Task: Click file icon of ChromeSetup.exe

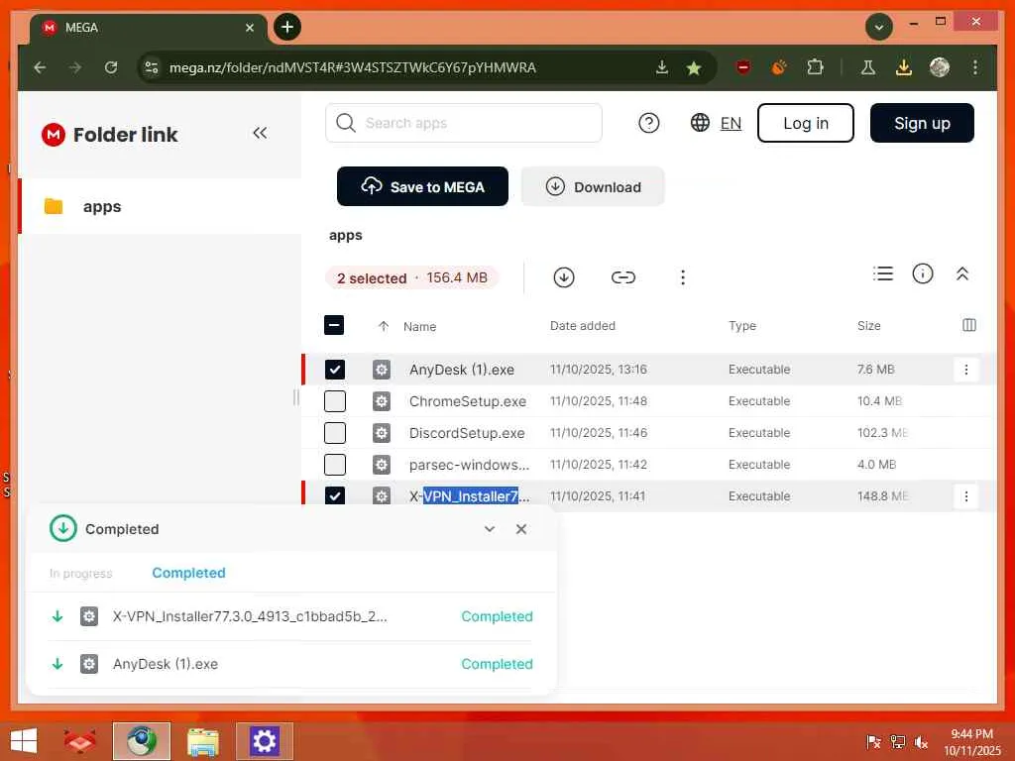Action: coord(382,401)
